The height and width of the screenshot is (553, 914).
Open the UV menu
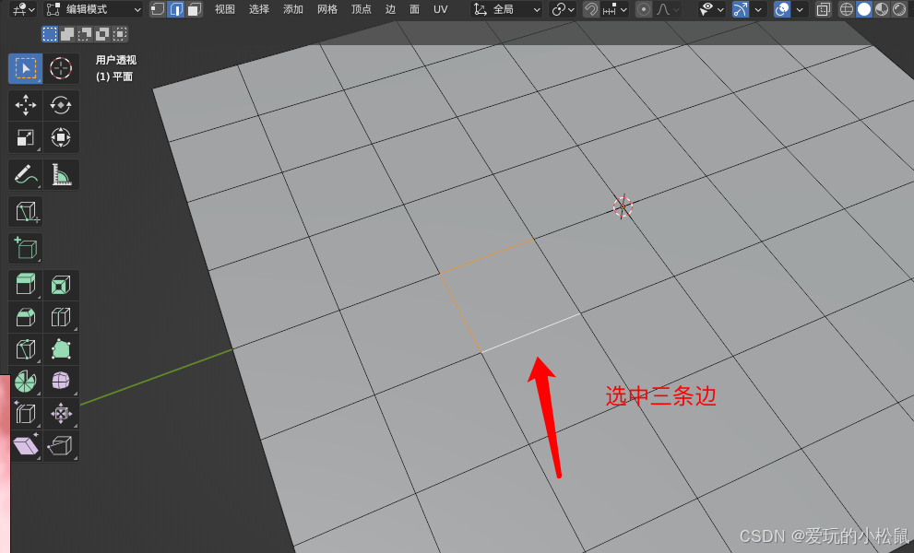click(441, 9)
